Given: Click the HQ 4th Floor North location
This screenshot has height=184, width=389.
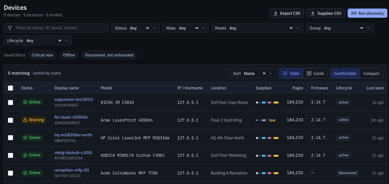Looking at the screenshot, I should [x=227, y=138].
